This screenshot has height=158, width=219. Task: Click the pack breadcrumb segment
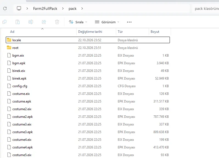click(72, 9)
